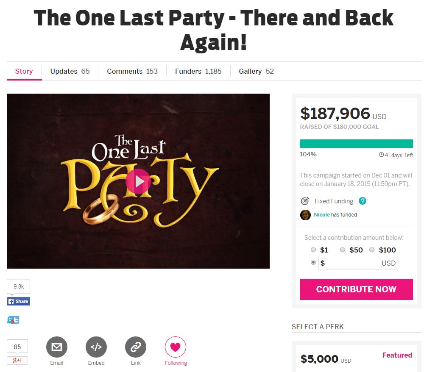Viewport: 424px width, 372px height.
Task: Switch to the Updates tab
Action: click(x=70, y=71)
